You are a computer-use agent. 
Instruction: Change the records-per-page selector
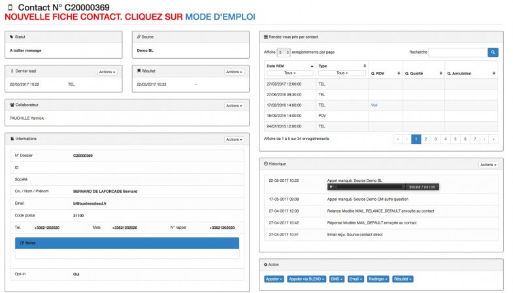[x=284, y=52]
